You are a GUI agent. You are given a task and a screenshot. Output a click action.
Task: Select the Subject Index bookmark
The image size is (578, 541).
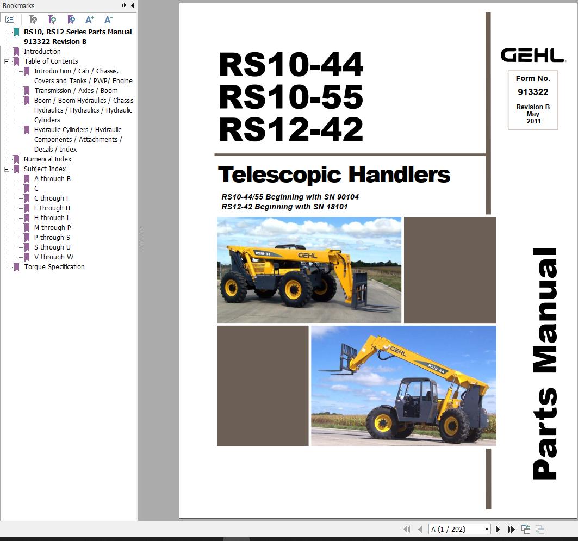coord(45,169)
